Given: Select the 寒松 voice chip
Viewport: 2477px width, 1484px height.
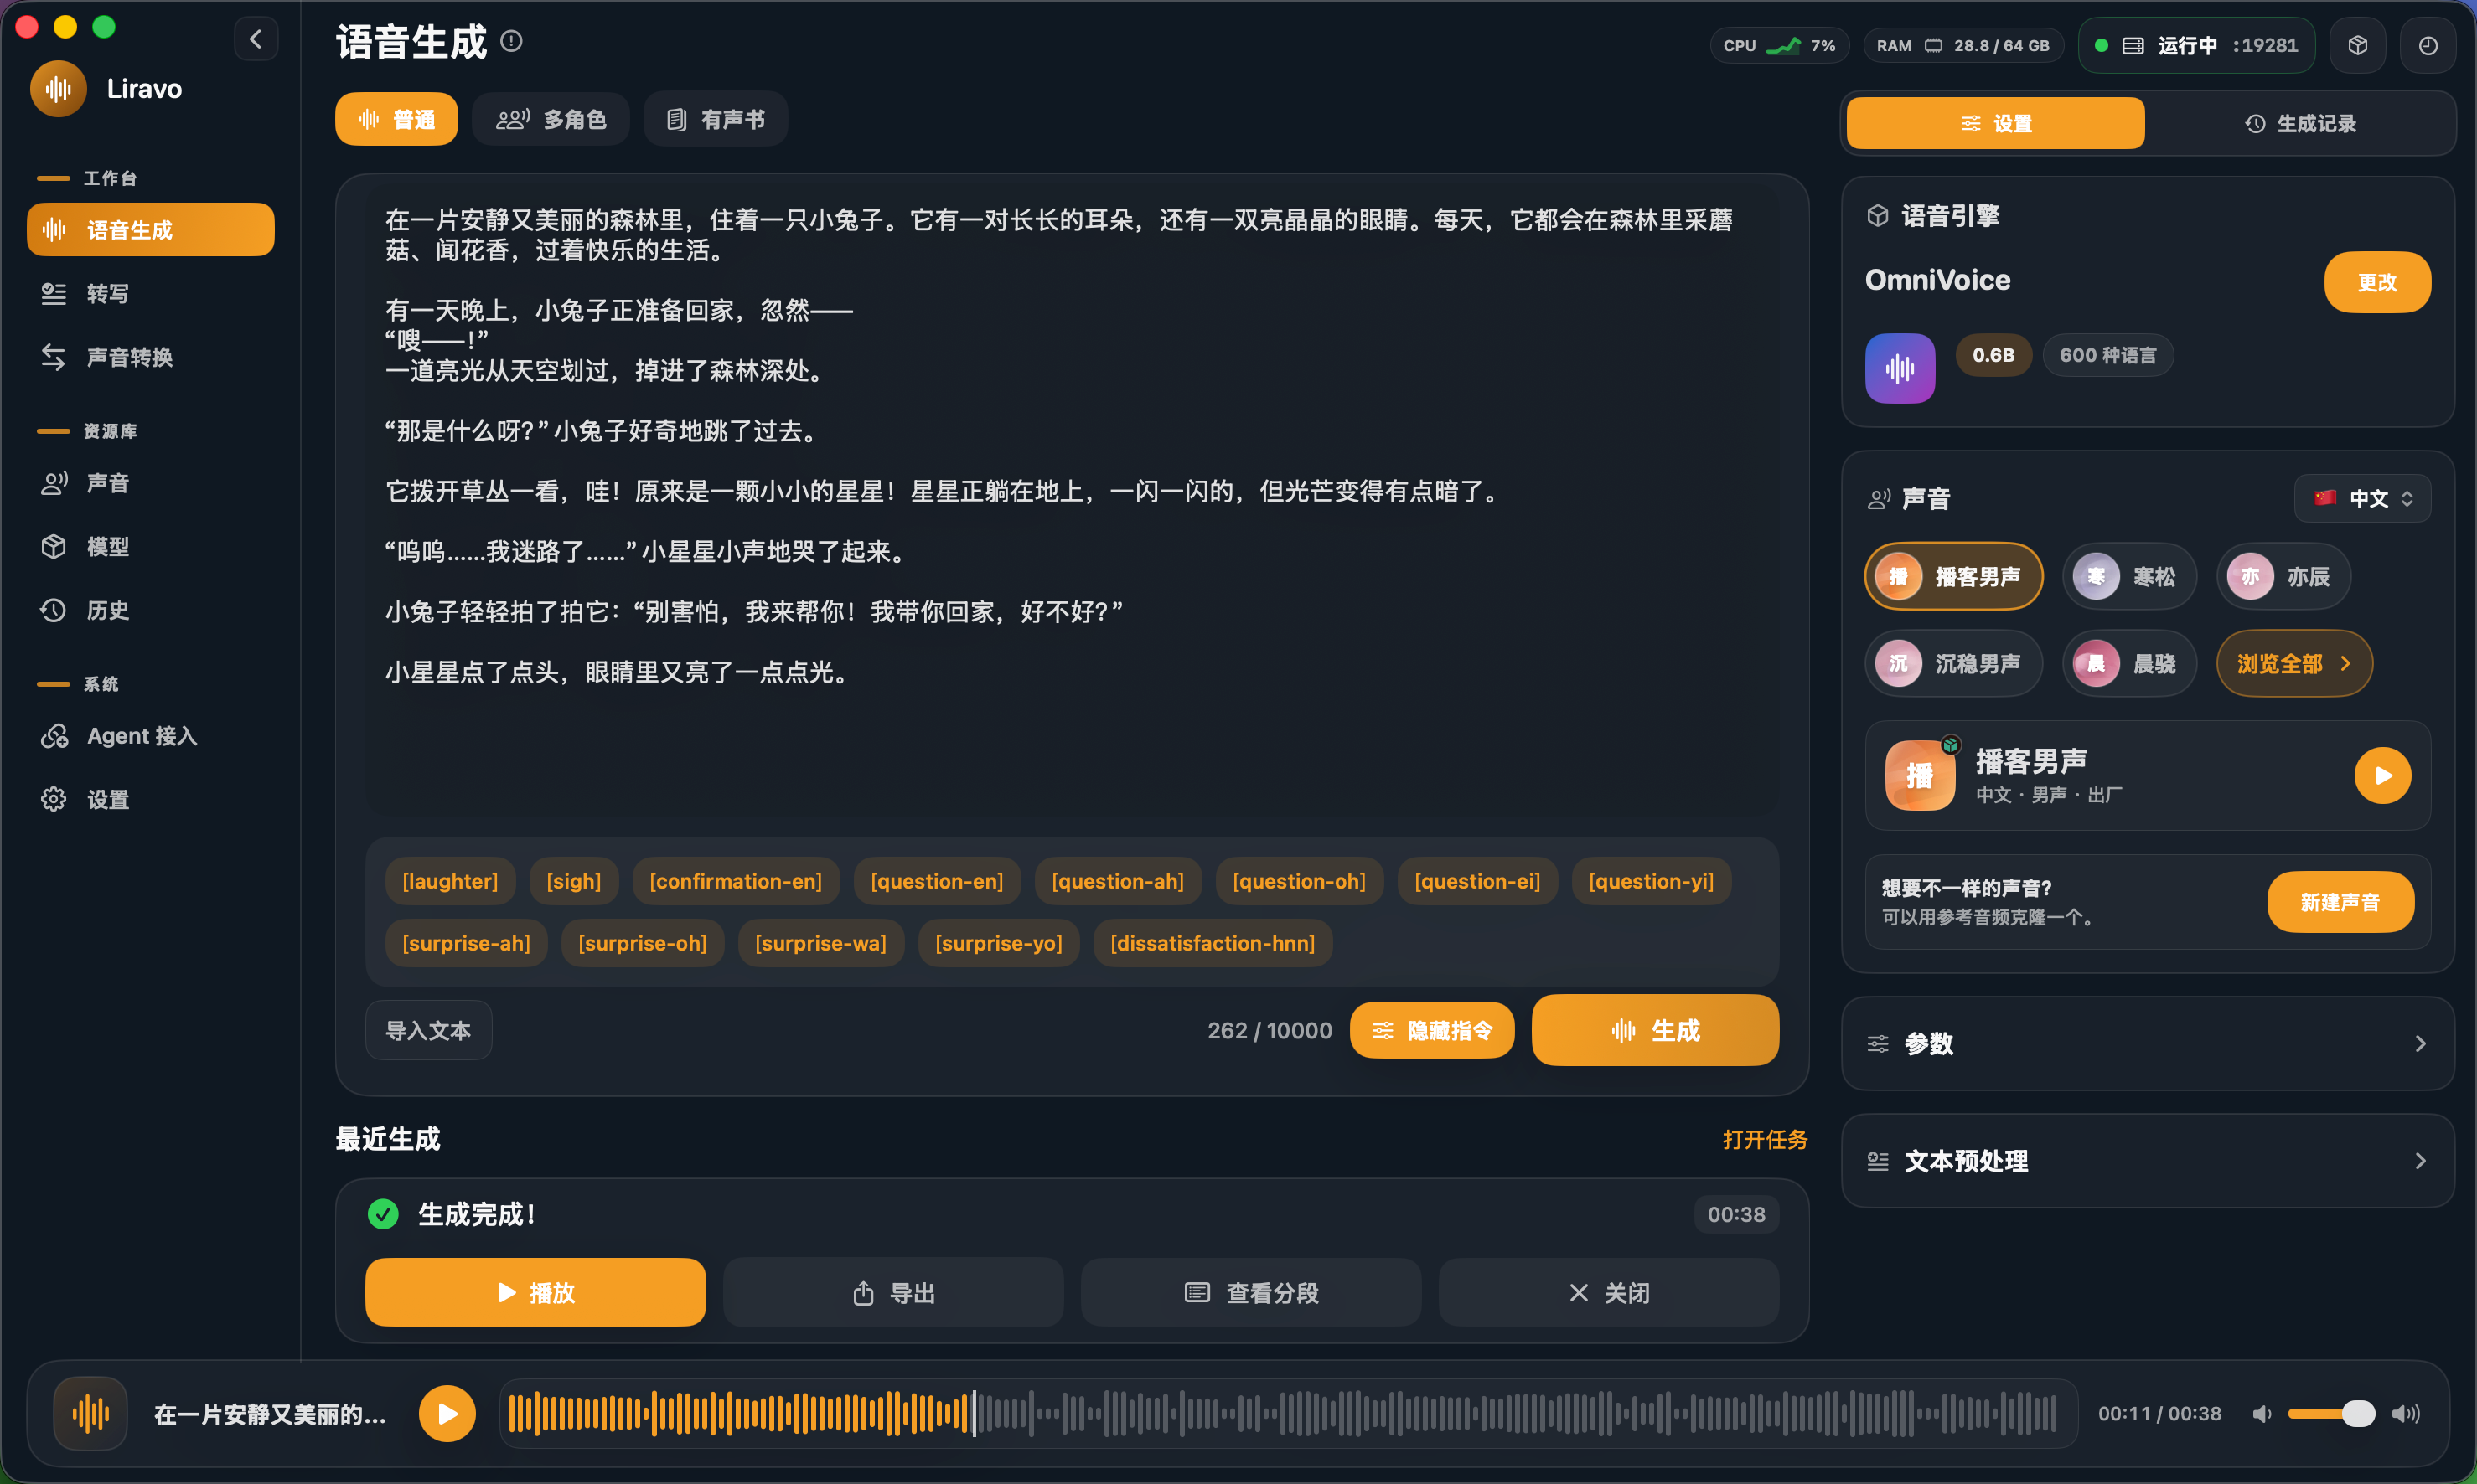Looking at the screenshot, I should 2129,576.
